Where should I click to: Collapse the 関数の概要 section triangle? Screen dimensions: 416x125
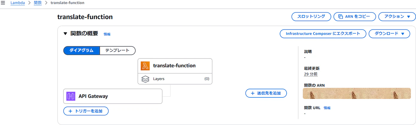point(65,34)
